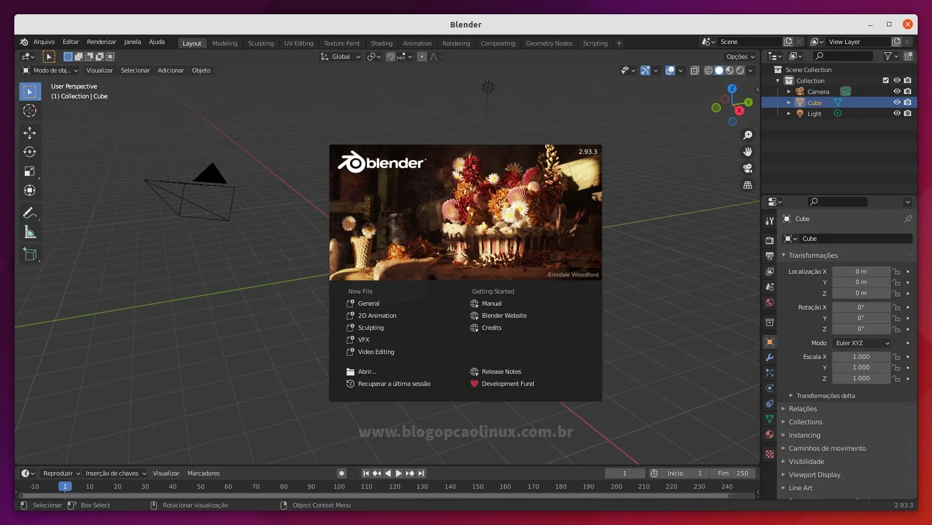
Task: Click the current frame marker 1 on timeline
Action: pyautogui.click(x=65, y=487)
